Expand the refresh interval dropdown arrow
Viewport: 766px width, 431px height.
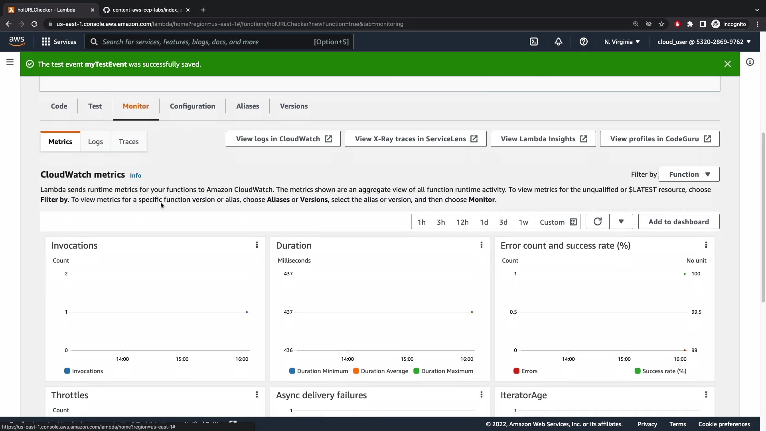coord(621,222)
